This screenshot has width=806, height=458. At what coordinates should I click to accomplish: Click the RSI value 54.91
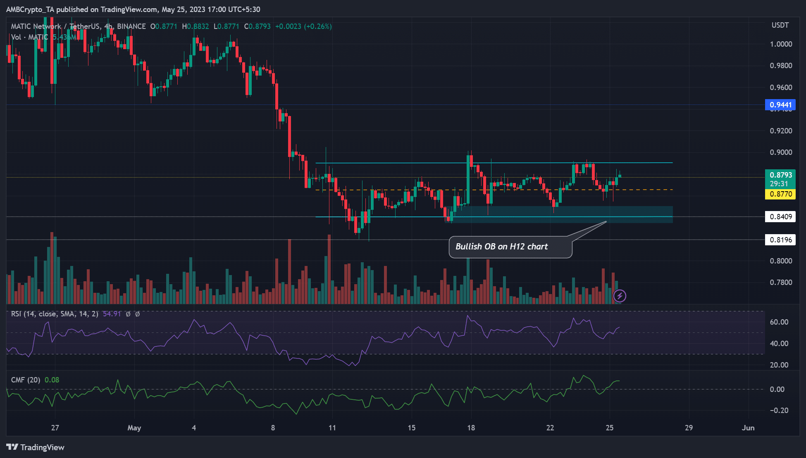[x=112, y=314]
